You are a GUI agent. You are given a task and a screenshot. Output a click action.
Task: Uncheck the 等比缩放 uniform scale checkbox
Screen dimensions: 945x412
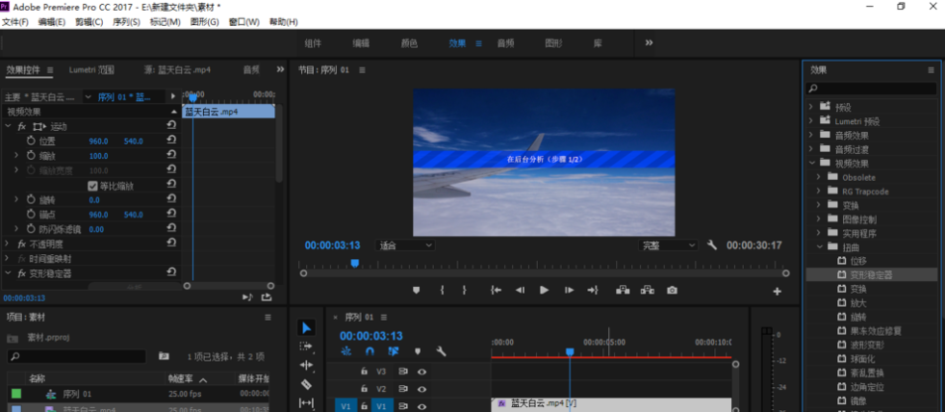[x=92, y=186]
